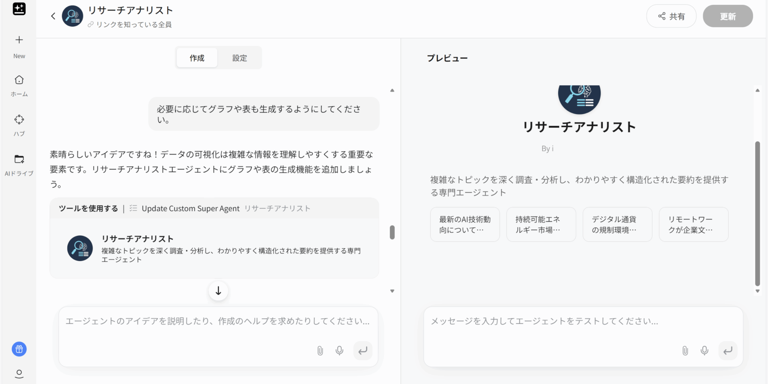The width and height of the screenshot is (768, 384).
Task: Open the user profile icon in sidebar
Action: tap(19, 373)
